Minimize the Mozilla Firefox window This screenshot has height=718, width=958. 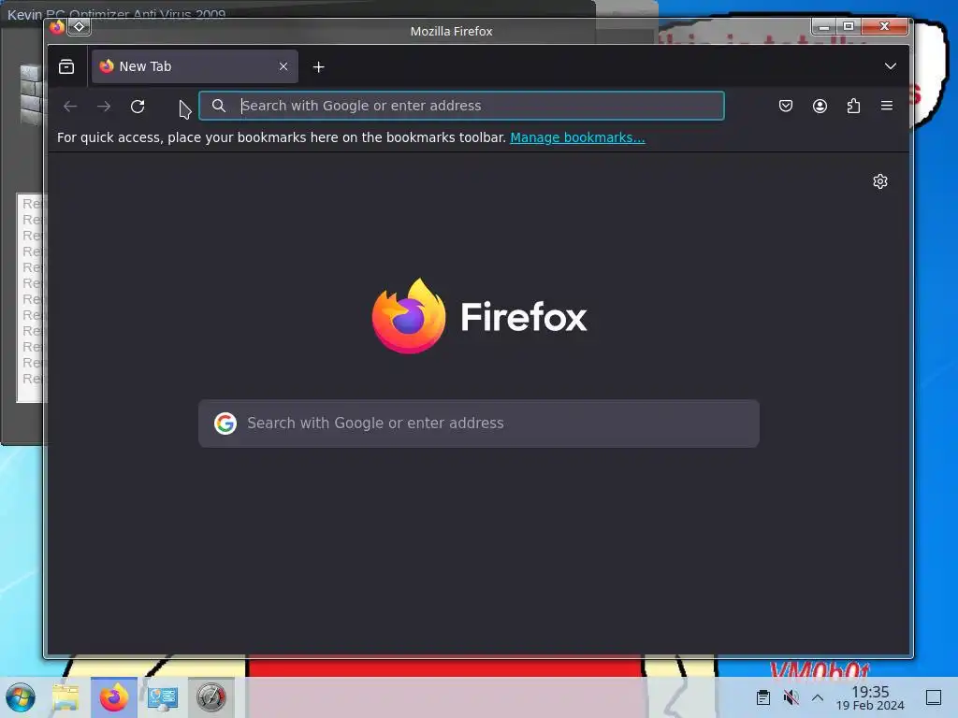coord(824,26)
